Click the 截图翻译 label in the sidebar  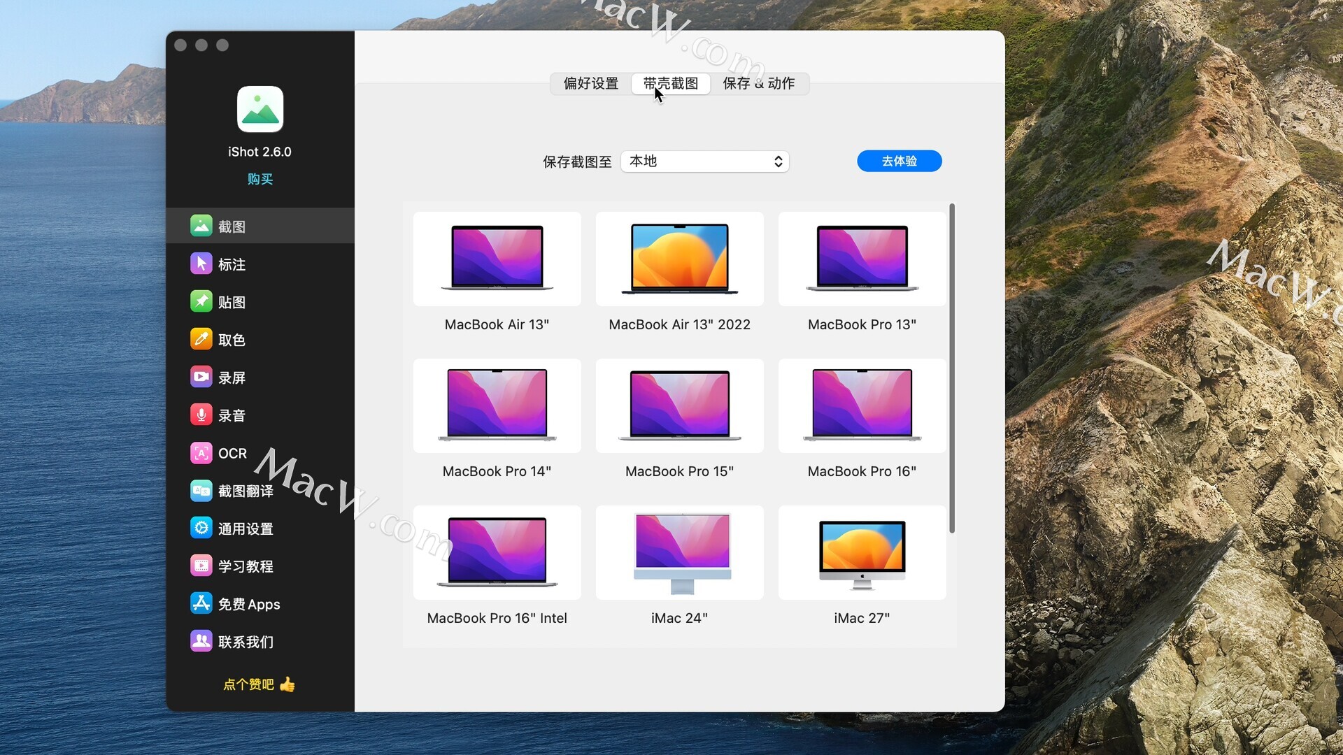[246, 491]
